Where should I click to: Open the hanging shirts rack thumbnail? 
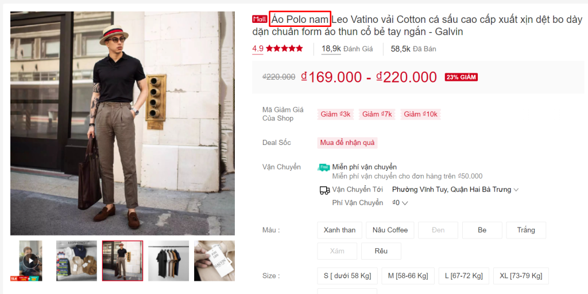click(168, 261)
